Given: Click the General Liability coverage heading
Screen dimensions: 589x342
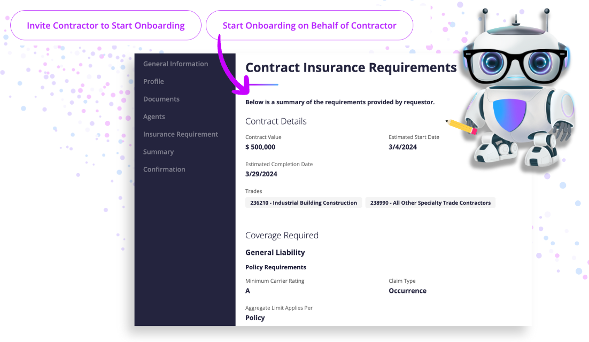Looking at the screenshot, I should [x=275, y=253].
